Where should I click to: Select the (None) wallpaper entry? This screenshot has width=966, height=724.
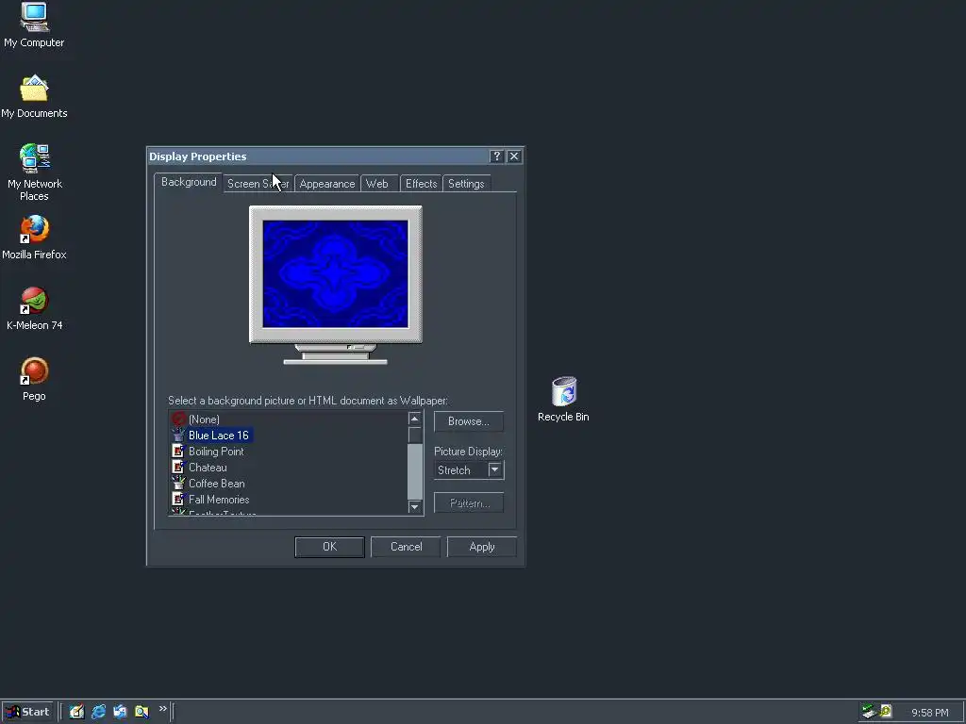tap(204, 420)
